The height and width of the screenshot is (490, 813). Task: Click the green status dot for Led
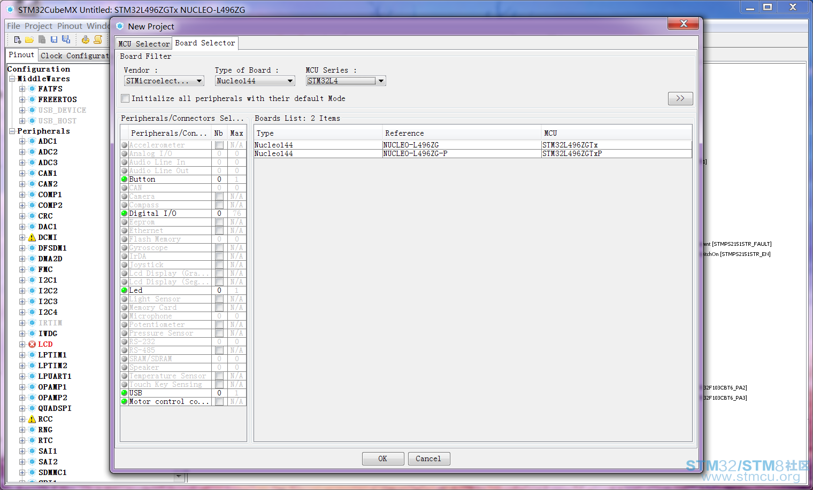[x=125, y=291]
